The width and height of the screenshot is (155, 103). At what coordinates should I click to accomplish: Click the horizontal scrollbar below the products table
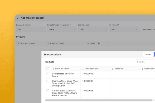(x=99, y=100)
